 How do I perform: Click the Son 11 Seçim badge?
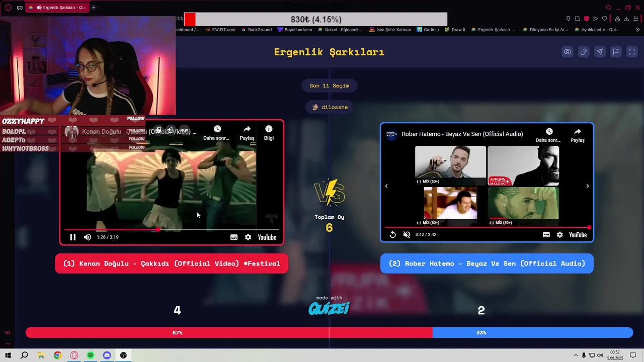click(x=329, y=85)
